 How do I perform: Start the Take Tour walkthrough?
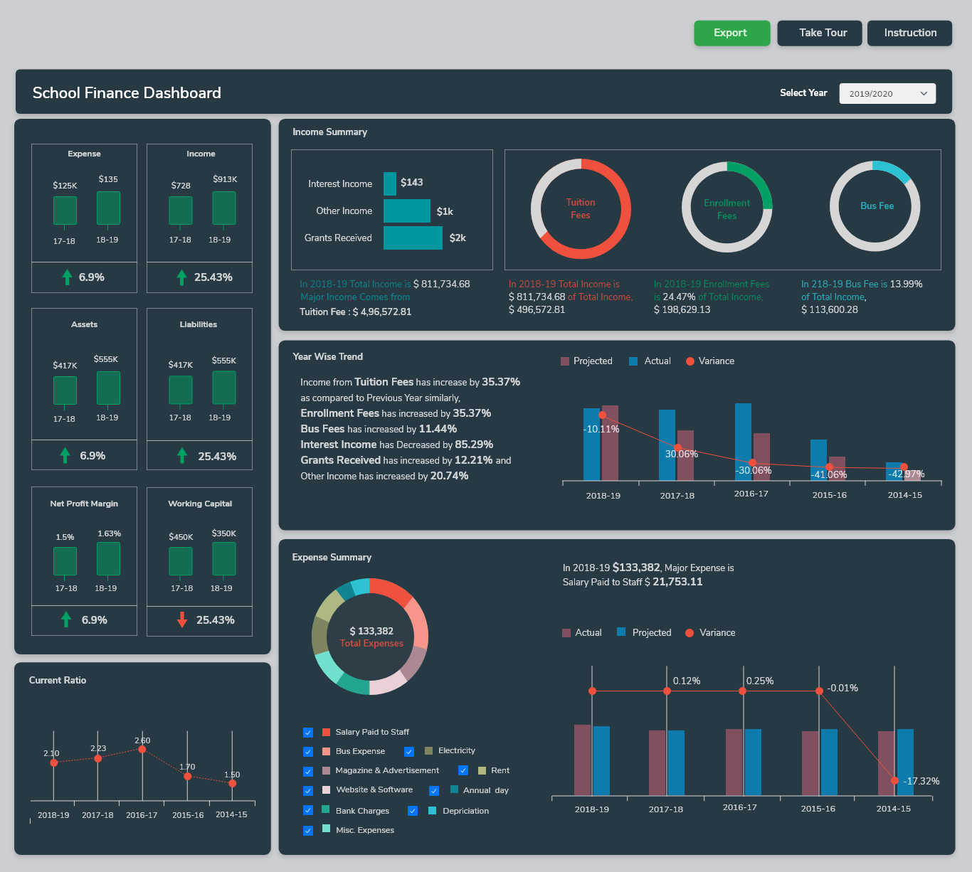(x=819, y=33)
